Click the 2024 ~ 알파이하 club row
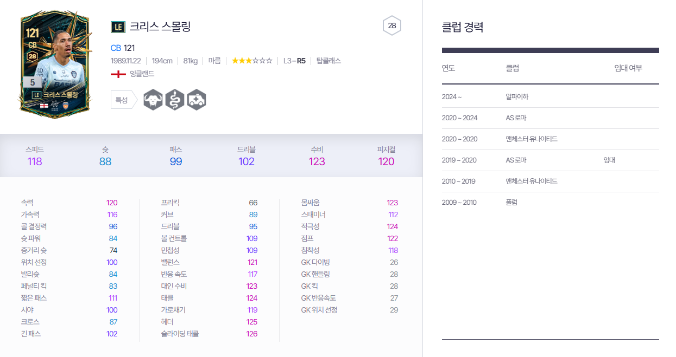Image resolution: width=676 pixels, height=357 pixels. tap(551, 96)
